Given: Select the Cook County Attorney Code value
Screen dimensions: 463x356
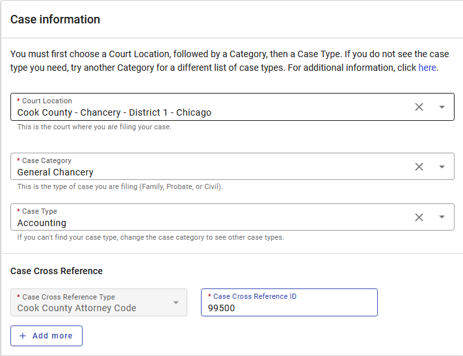Looking at the screenshot, I should point(77,308).
